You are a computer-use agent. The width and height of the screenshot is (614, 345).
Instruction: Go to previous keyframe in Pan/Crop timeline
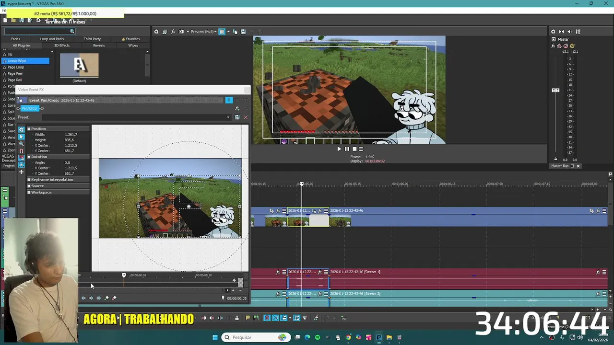83,298
